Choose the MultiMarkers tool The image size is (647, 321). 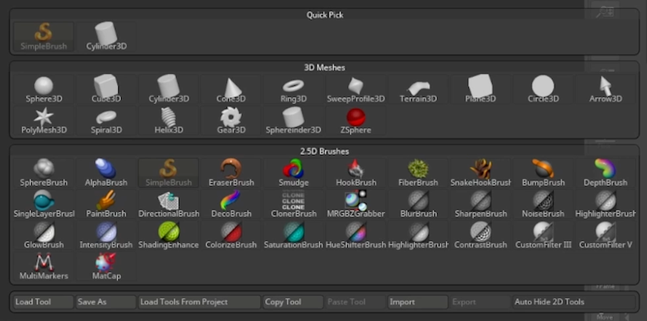[x=43, y=267]
